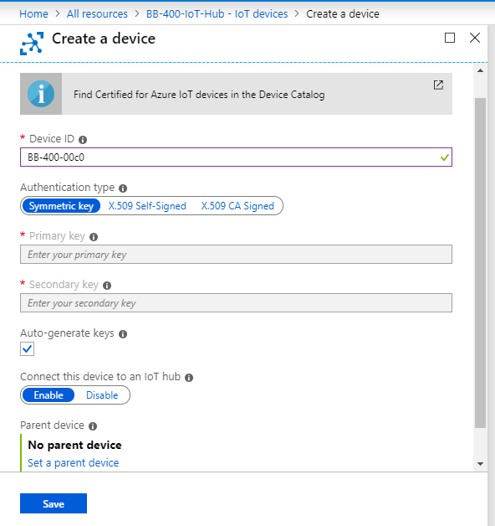Maximize the Create a device blade

point(450,38)
